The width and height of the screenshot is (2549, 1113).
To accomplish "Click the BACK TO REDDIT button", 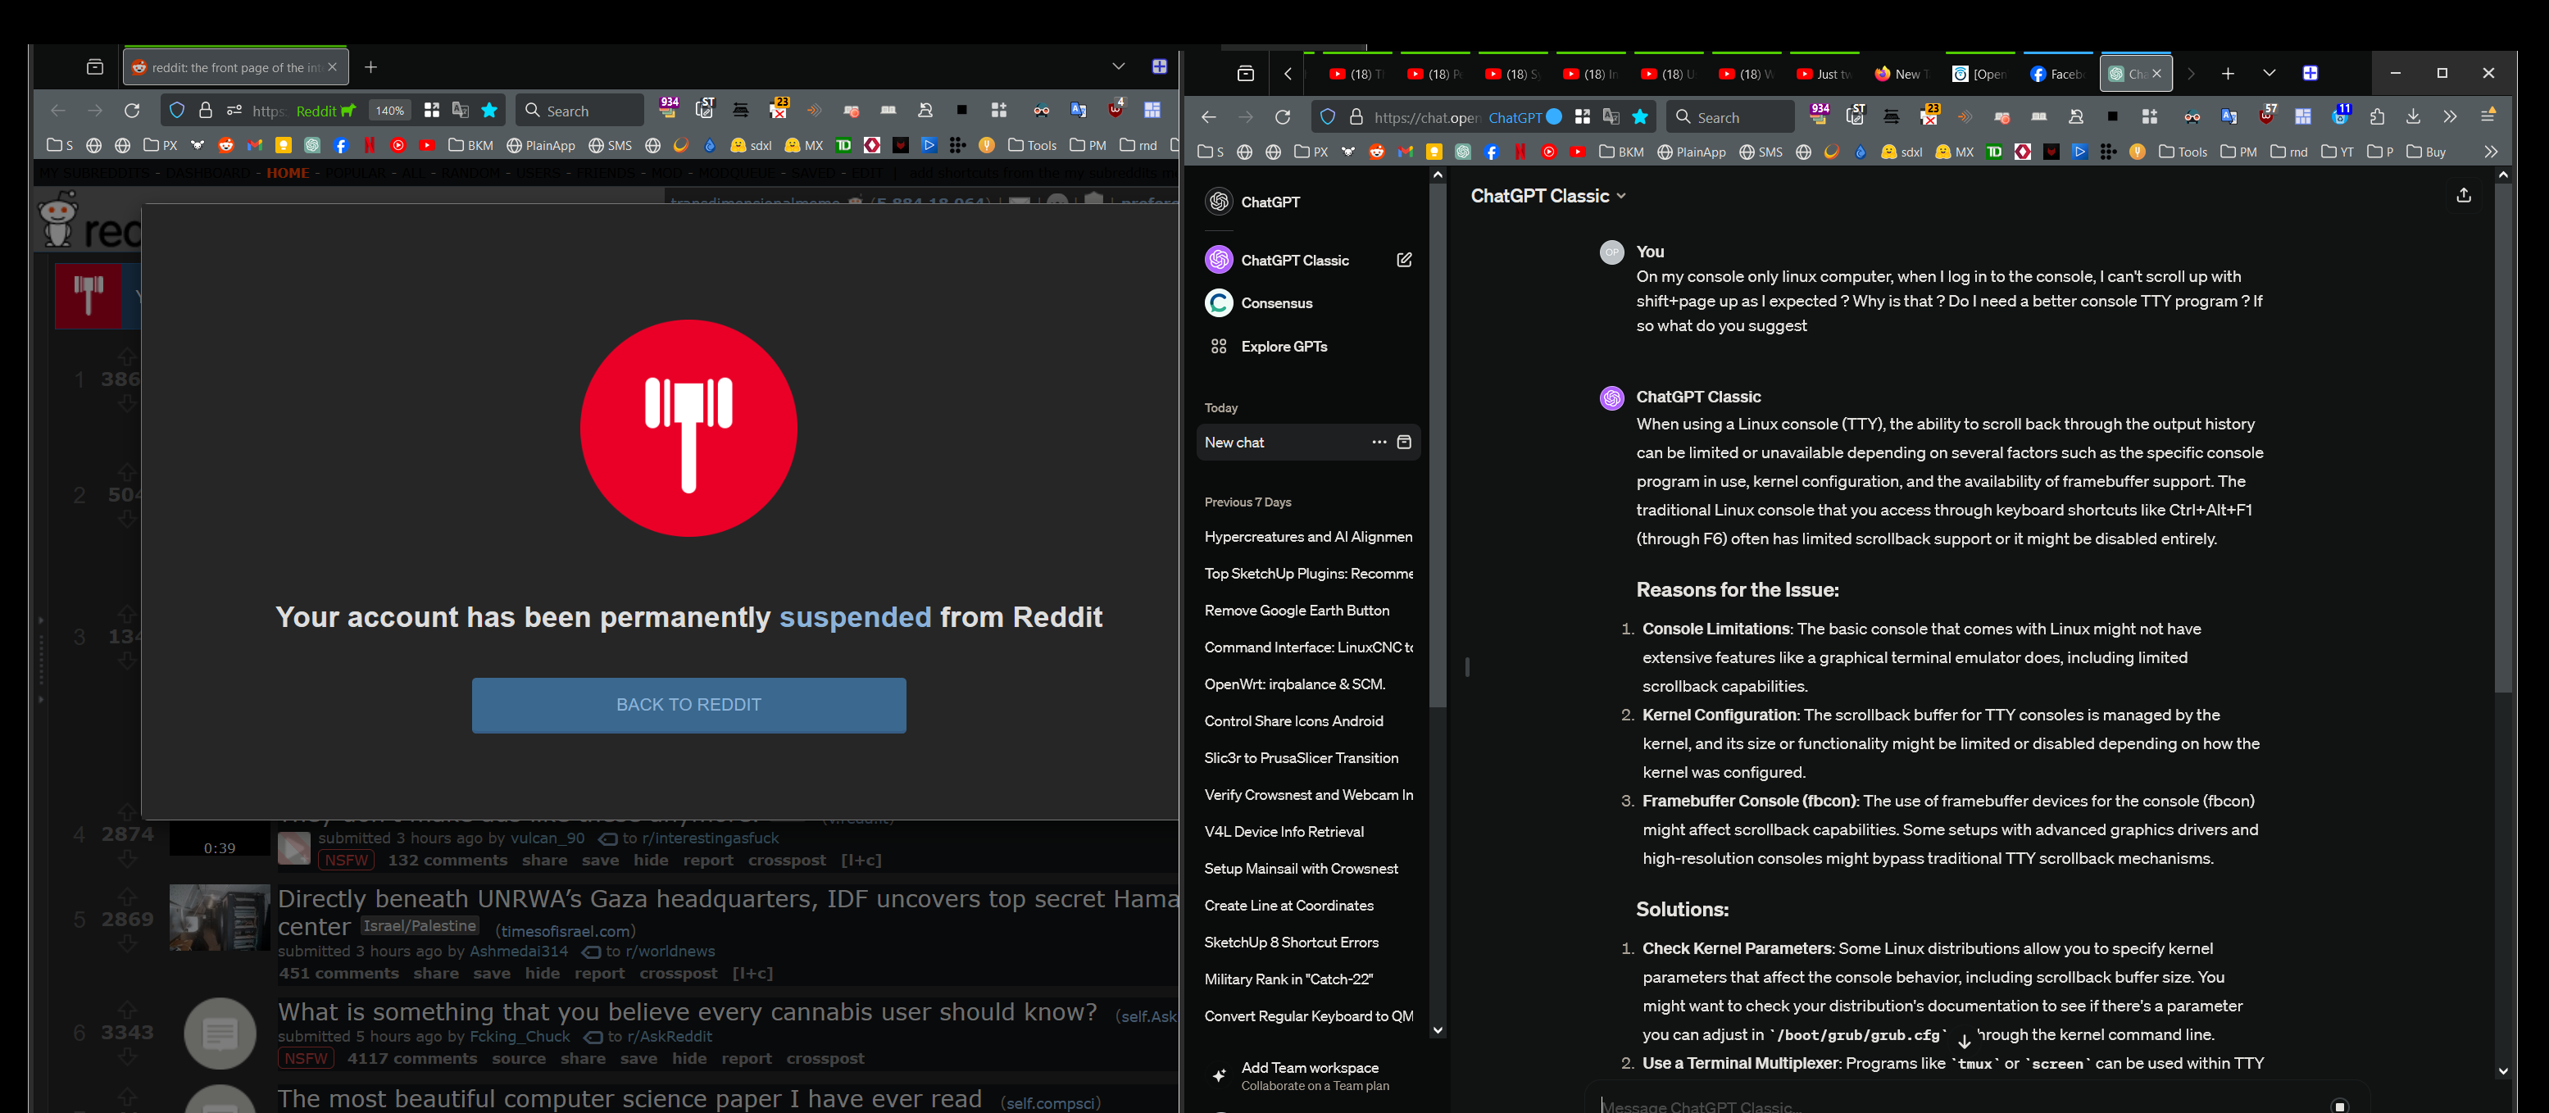I will pyautogui.click(x=688, y=704).
